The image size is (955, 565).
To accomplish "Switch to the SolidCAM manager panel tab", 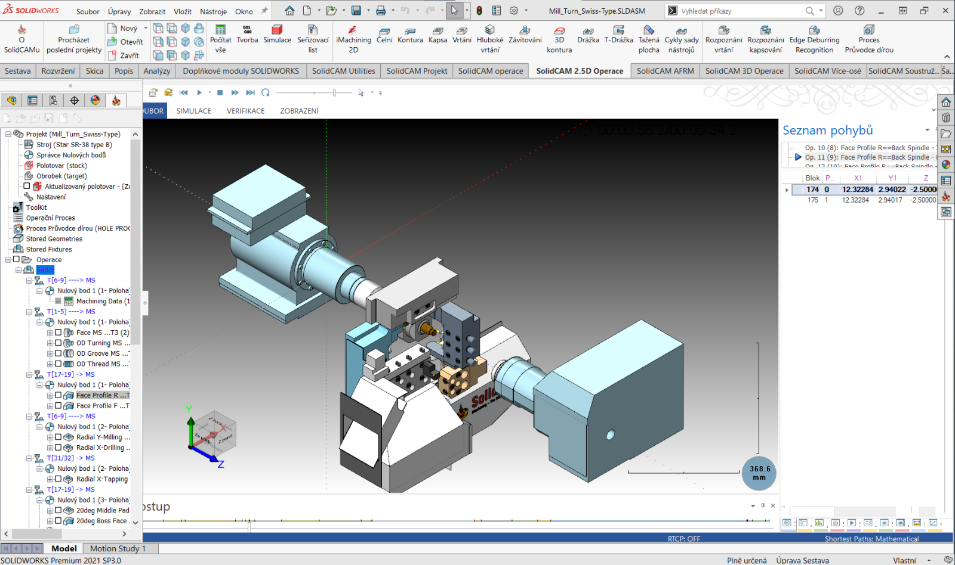I will 116,100.
